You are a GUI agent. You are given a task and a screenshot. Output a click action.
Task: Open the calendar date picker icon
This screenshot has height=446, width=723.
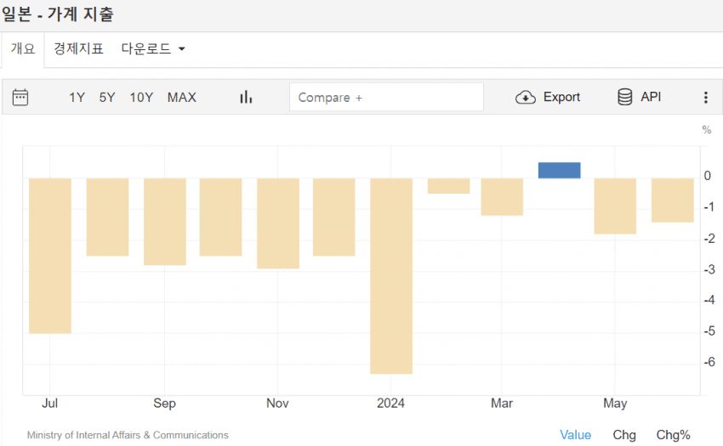click(x=20, y=97)
